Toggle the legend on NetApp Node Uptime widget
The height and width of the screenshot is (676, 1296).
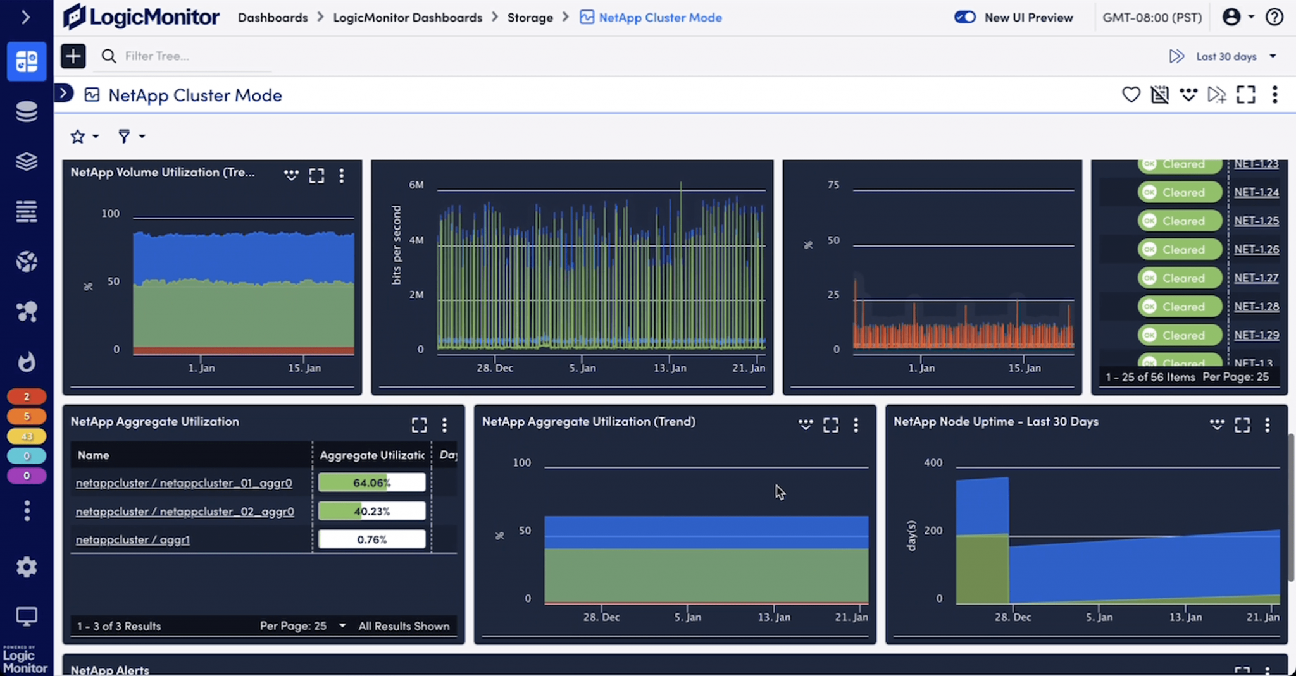(1216, 424)
